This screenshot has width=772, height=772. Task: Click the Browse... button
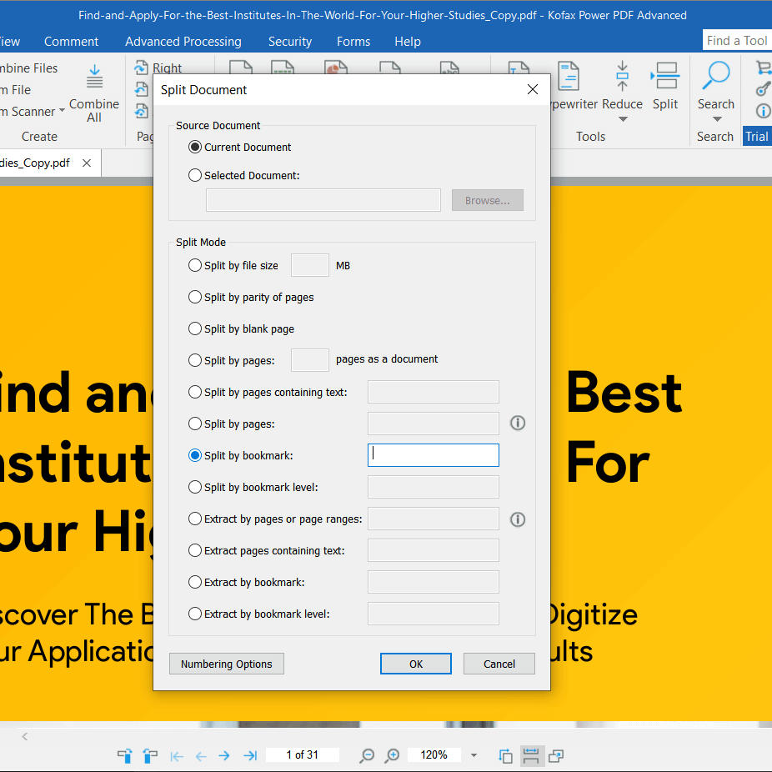coord(488,200)
